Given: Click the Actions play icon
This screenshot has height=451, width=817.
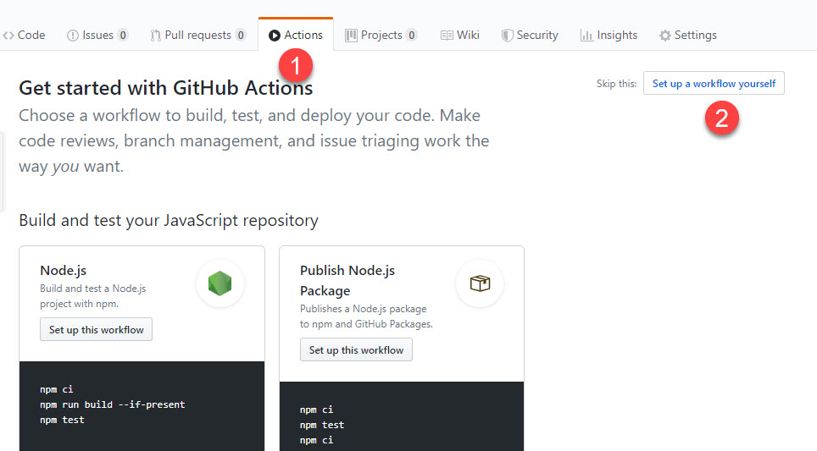Looking at the screenshot, I should point(275,36).
